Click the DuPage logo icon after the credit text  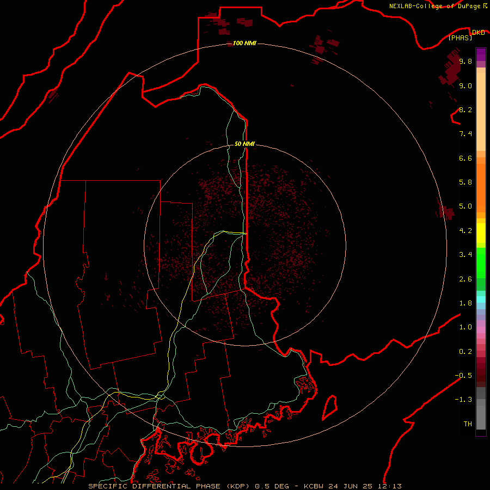[485, 5]
